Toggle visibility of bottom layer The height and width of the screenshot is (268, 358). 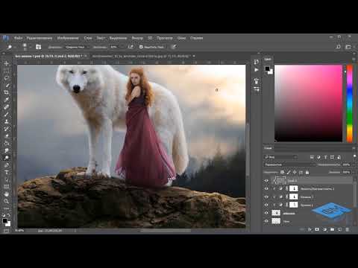click(x=266, y=221)
